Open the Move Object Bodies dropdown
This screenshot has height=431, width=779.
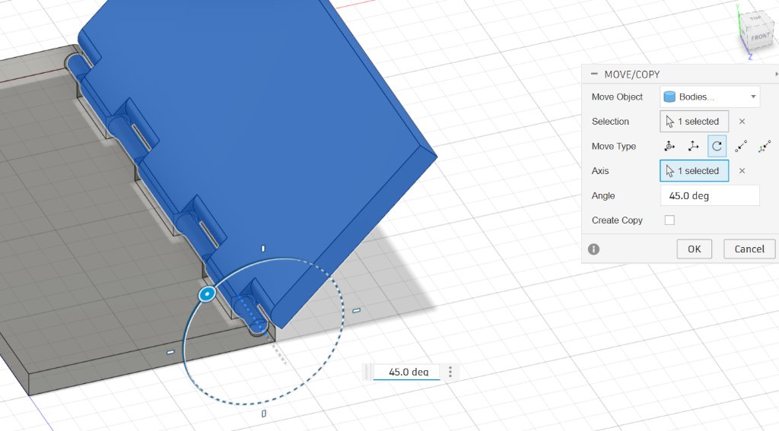point(710,97)
